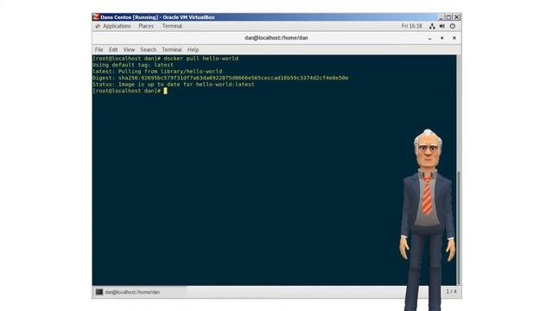Click the VirtualBox window icon in the title bar
This screenshot has width=553, height=311.
tap(96, 17)
